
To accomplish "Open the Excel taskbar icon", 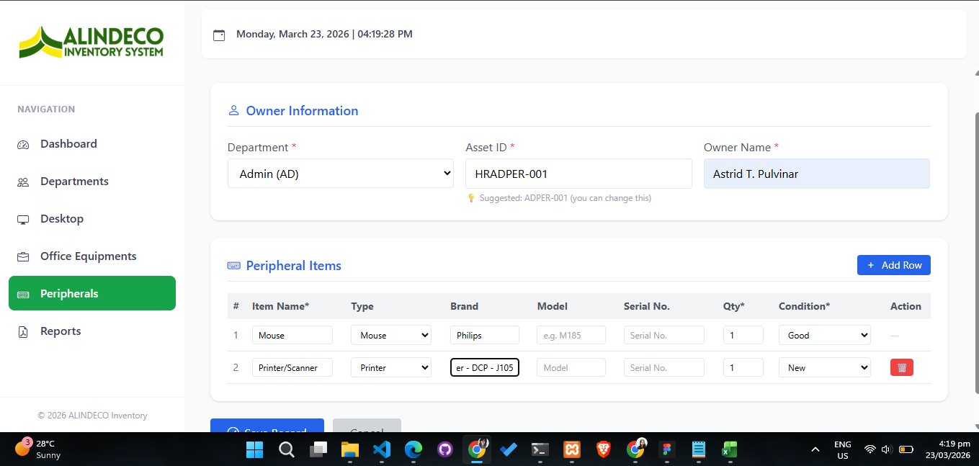I will (x=730, y=449).
